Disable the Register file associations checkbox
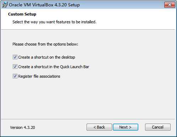The image size is (177, 137). [15, 76]
